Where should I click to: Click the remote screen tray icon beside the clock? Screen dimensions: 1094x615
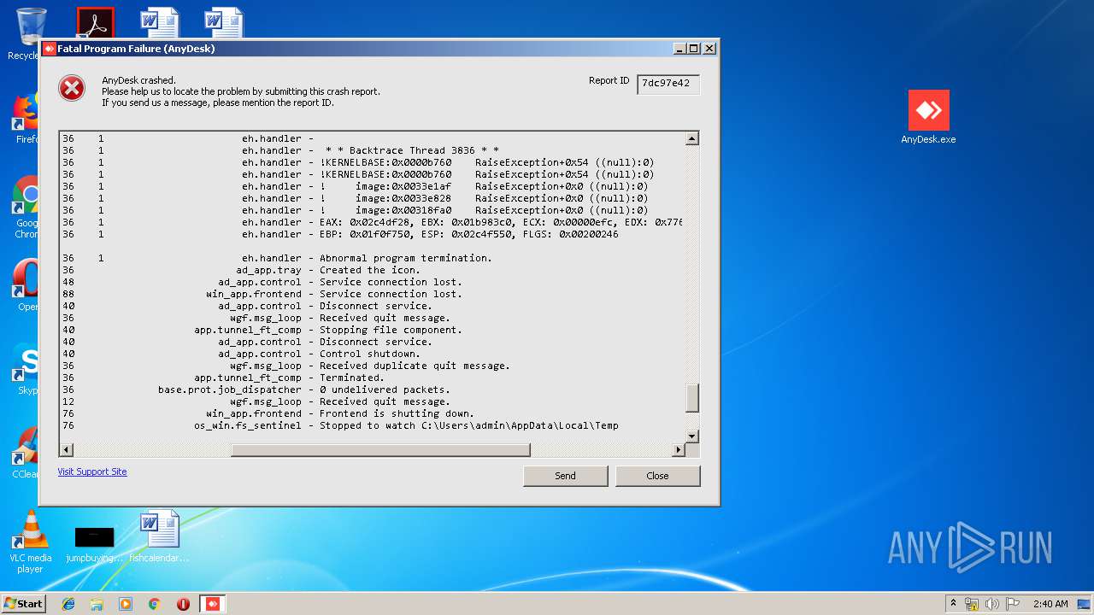point(1084,604)
